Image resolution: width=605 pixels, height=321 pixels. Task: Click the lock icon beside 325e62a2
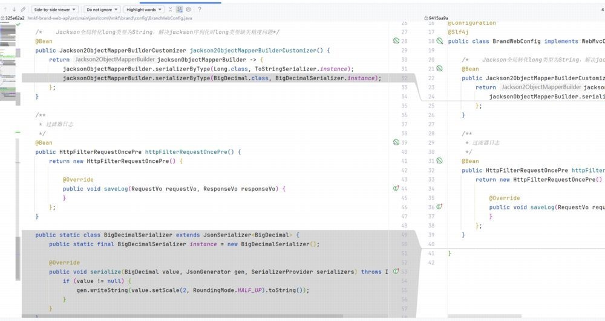click(2, 18)
